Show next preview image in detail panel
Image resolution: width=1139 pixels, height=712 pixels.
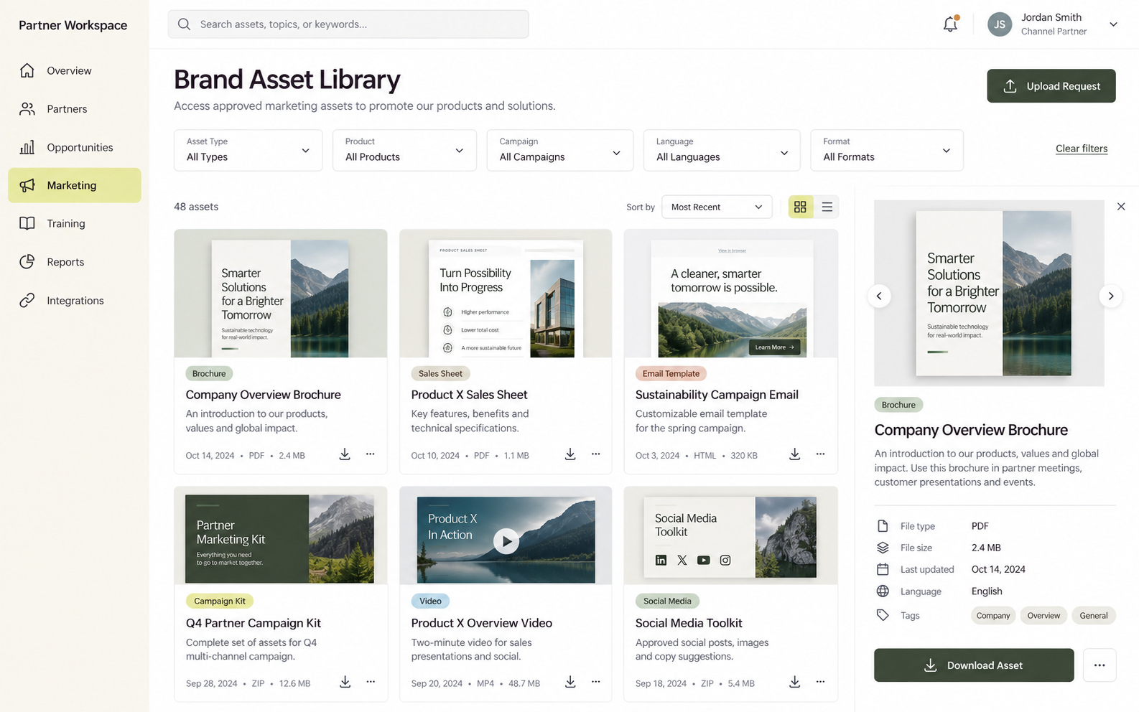[1111, 296]
